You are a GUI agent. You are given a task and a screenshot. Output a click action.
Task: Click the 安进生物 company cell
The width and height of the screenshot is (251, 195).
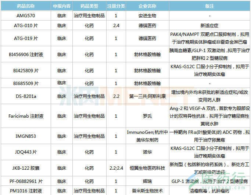(x=147, y=16)
